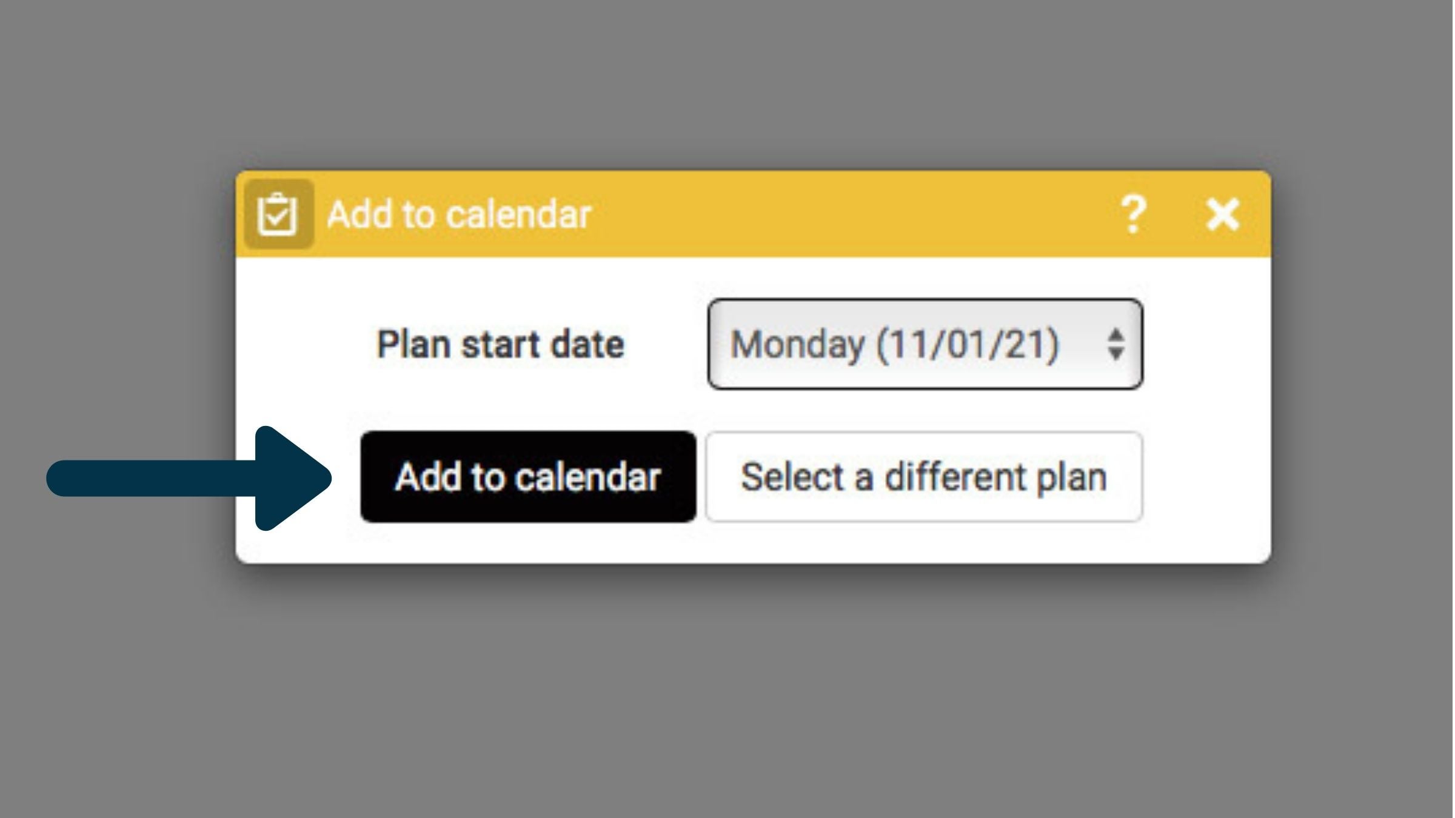The width and height of the screenshot is (1455, 818).
Task: Click the yellow dialog title bar
Action: click(x=753, y=214)
